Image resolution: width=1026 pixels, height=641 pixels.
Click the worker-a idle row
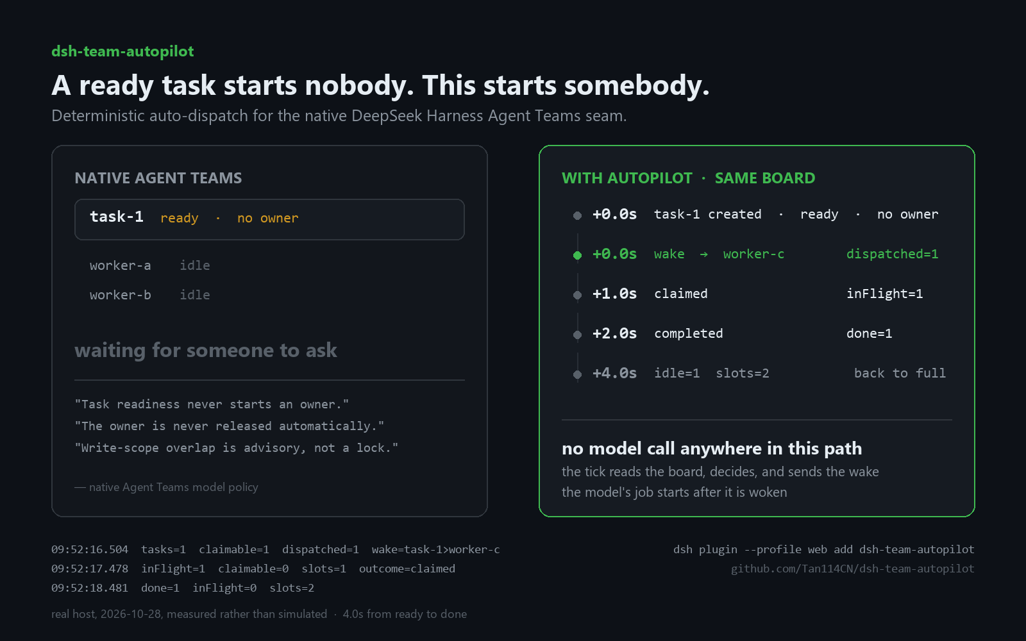150,265
